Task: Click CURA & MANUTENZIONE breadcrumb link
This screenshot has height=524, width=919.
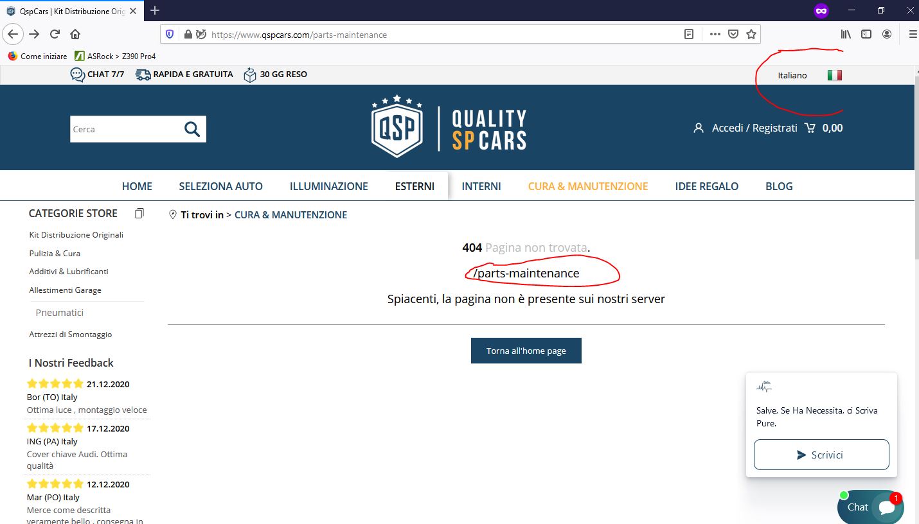Action: pyautogui.click(x=290, y=215)
